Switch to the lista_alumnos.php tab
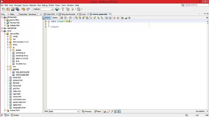This screenshot has height=117, width=209. point(68,14)
